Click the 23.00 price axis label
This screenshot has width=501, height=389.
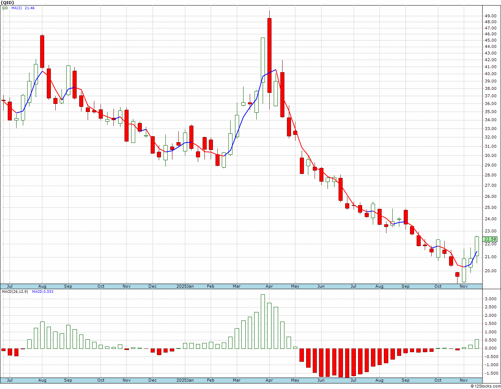(x=490, y=231)
